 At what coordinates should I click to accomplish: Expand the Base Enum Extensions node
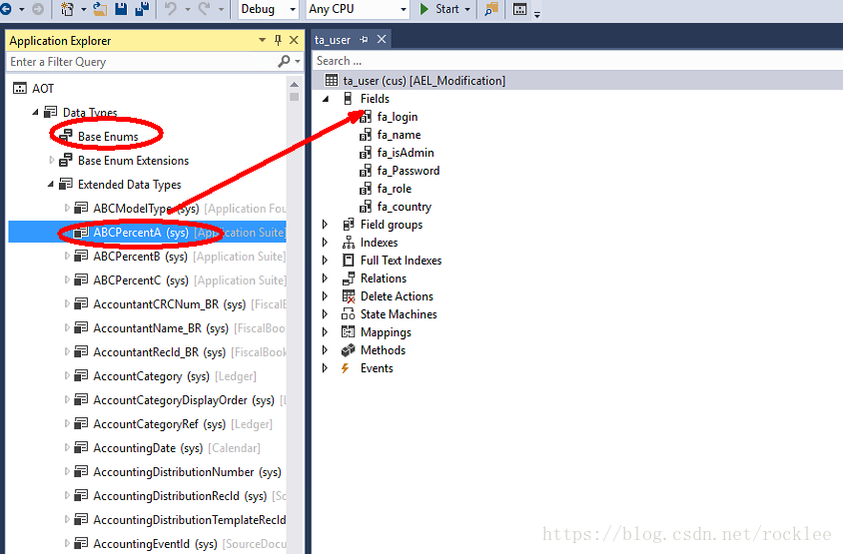pyautogui.click(x=52, y=160)
